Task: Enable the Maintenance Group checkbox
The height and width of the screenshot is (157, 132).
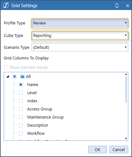Action: pos(21,117)
